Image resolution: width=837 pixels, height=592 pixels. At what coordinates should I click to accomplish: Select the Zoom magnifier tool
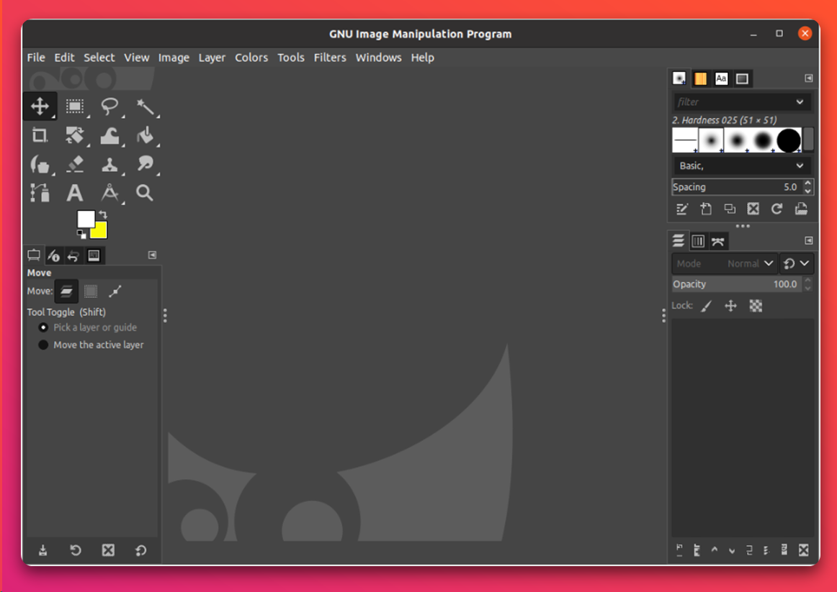coord(145,193)
